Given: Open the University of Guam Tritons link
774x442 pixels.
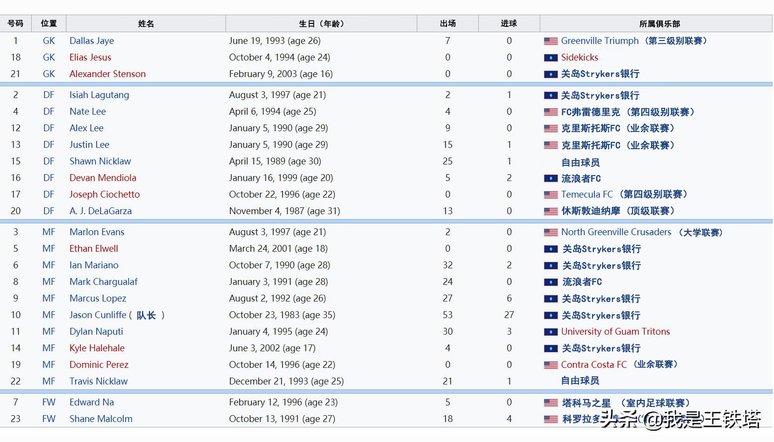Looking at the screenshot, I should (615, 332).
